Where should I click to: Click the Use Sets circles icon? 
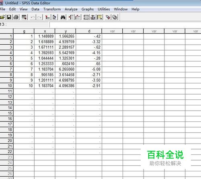(x=115, y=17)
